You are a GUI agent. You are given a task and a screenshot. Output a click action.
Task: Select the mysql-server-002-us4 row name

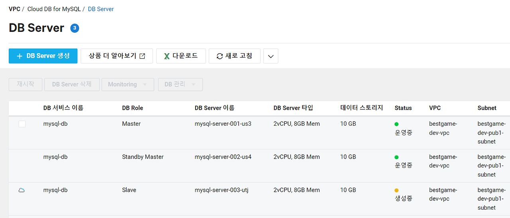[x=223, y=157]
